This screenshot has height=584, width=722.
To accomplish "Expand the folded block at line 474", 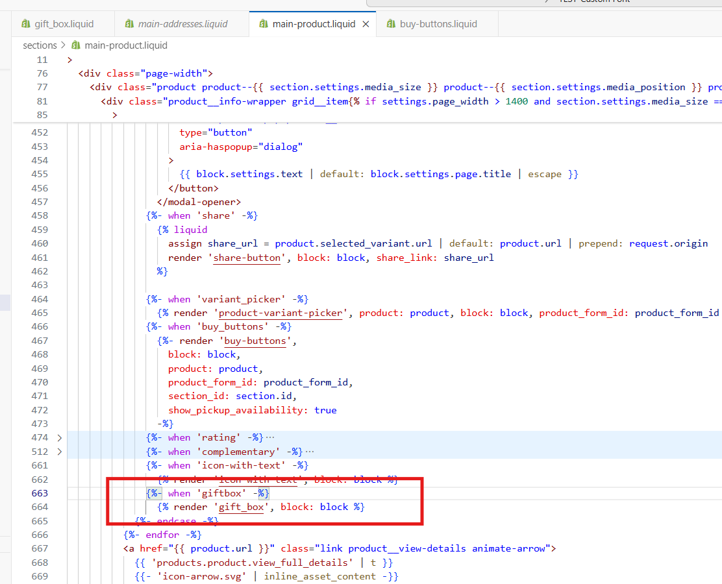I will coord(60,438).
